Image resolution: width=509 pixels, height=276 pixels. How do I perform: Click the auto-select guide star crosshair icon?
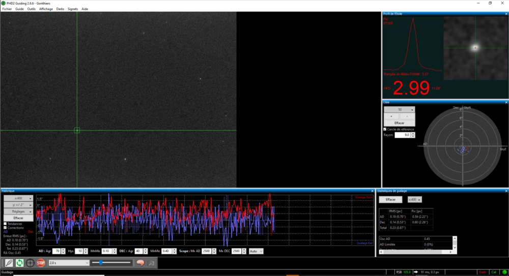pos(30,263)
